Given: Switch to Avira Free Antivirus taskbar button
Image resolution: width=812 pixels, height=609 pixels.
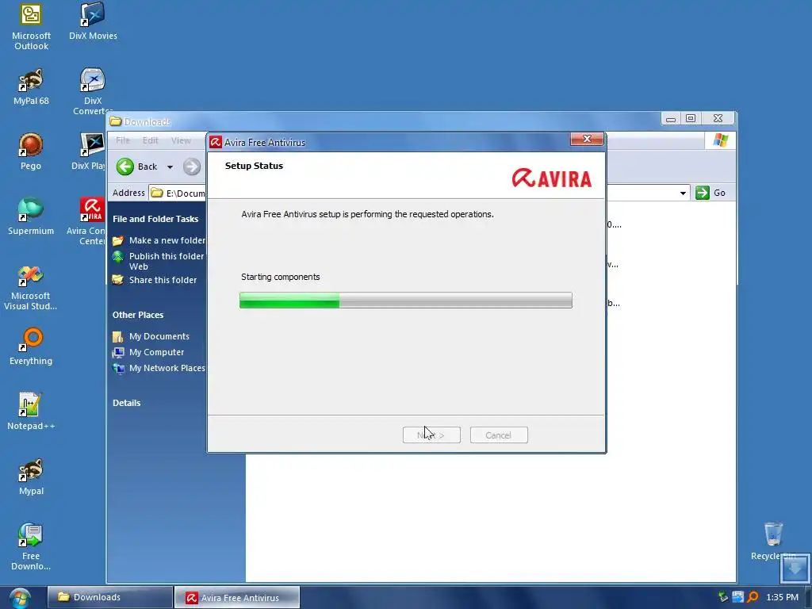Looking at the screenshot, I should tap(237, 598).
